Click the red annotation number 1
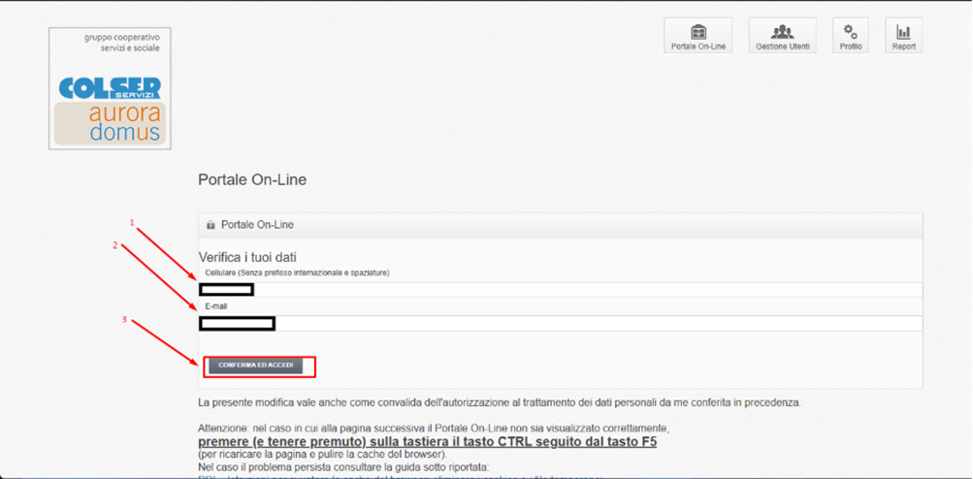The image size is (973, 479). (133, 223)
